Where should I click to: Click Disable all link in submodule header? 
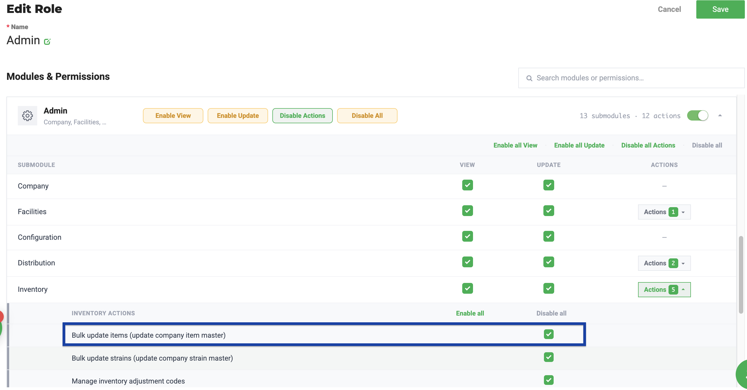pyautogui.click(x=707, y=145)
